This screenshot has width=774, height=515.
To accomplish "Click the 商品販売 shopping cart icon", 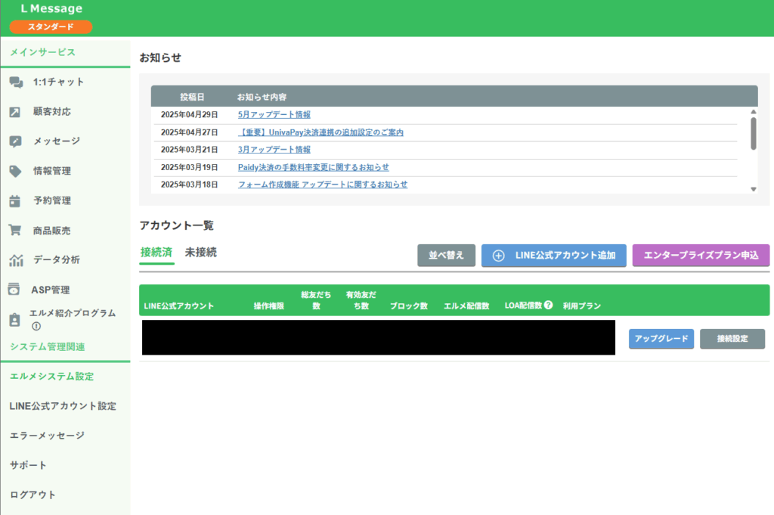I will click(x=15, y=230).
